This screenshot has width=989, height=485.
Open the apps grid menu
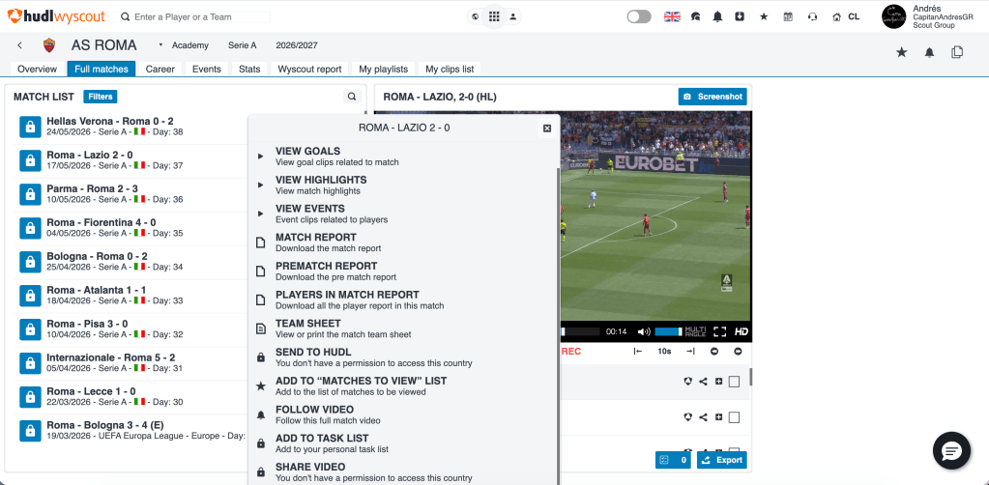coord(494,16)
